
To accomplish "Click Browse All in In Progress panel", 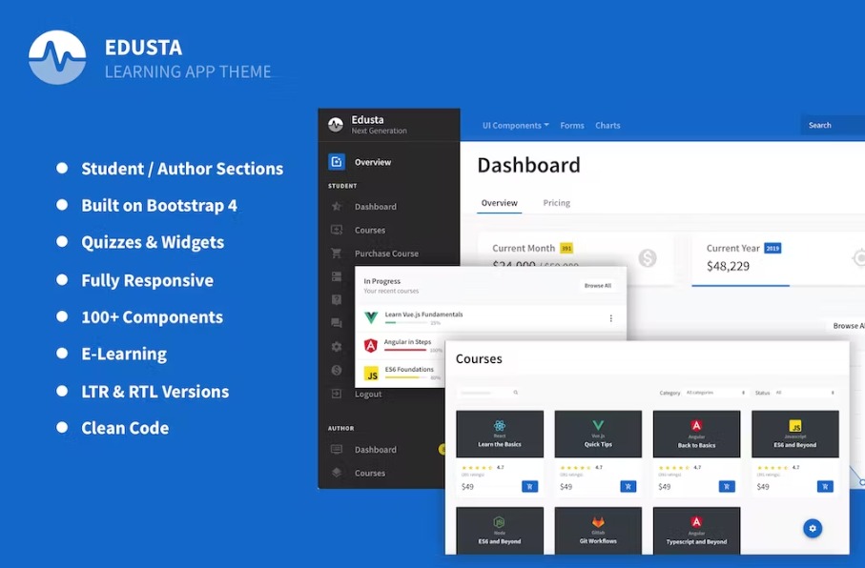I will coord(598,286).
